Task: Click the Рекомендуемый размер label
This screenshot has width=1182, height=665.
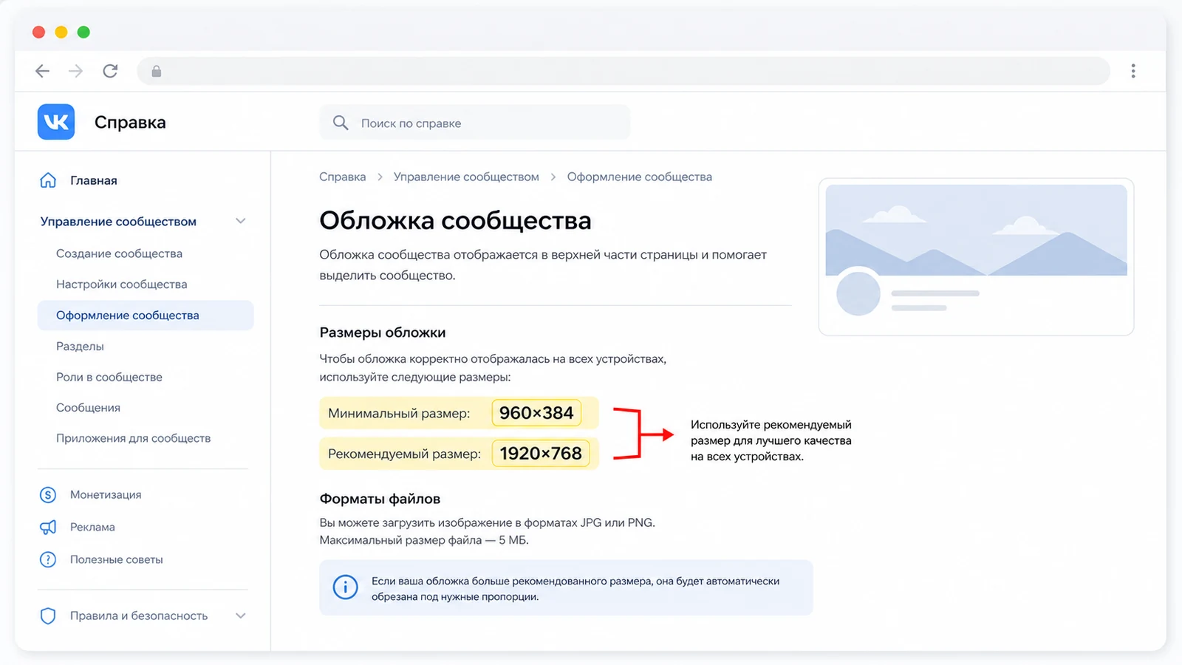Action: 405,454
